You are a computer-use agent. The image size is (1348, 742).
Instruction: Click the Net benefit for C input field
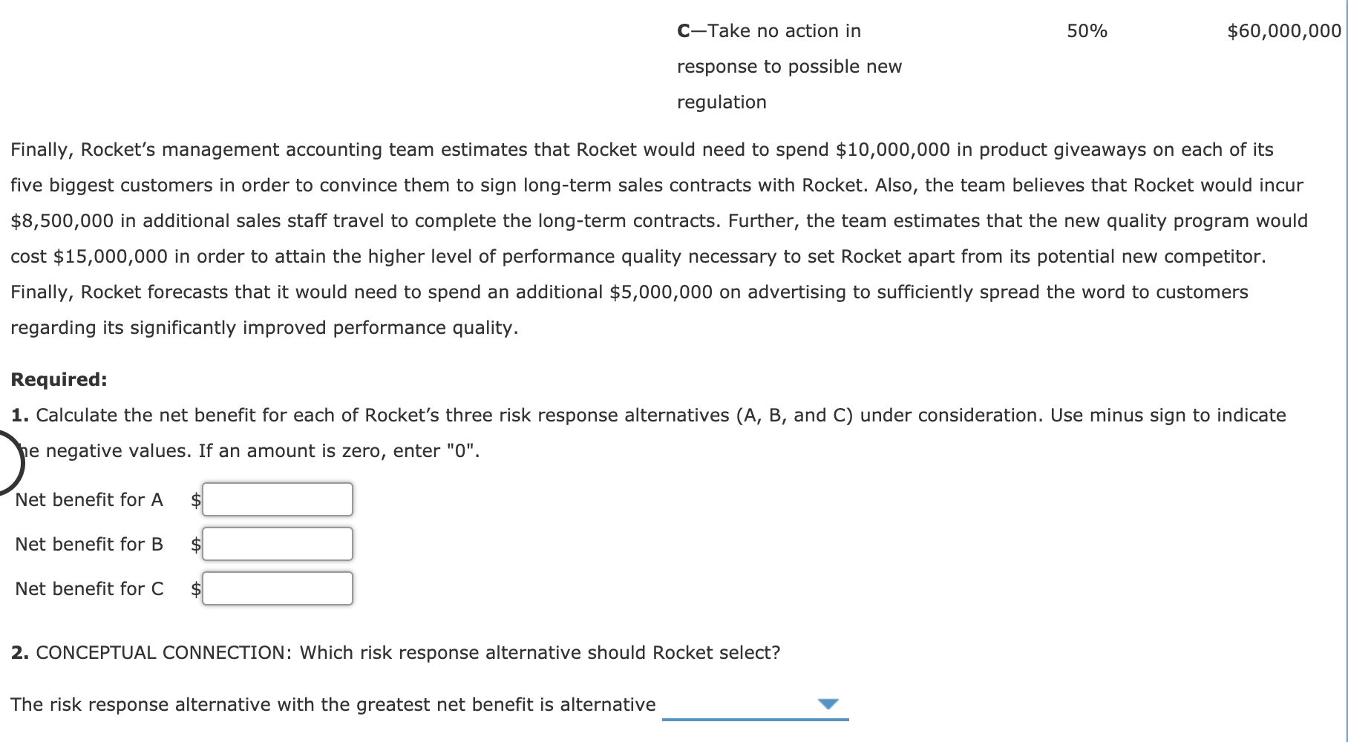coord(277,589)
